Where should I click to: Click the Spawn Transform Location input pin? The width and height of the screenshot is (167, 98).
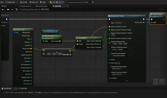coord(110,27)
